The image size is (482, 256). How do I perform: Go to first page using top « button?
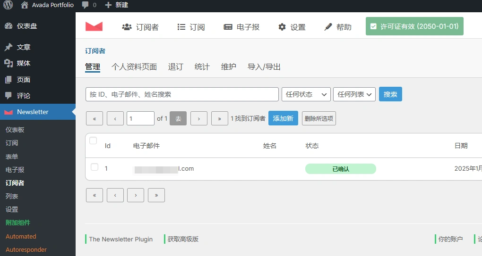click(x=95, y=118)
